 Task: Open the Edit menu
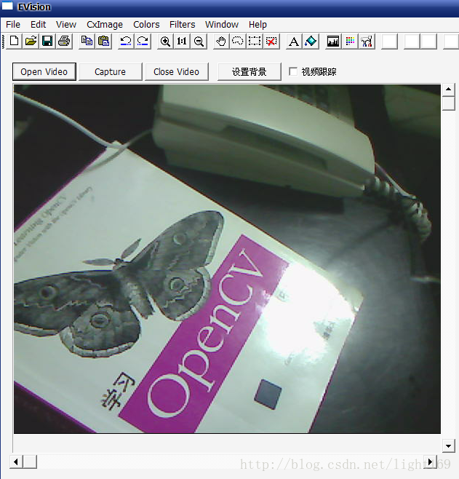click(x=38, y=25)
